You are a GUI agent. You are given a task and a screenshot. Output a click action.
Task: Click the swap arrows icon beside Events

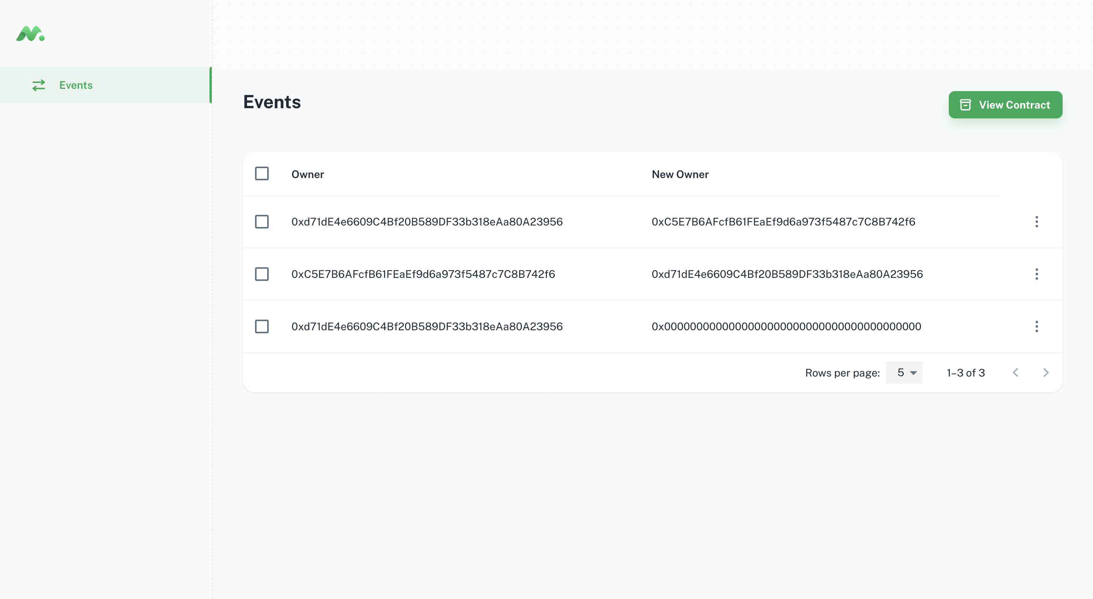(39, 85)
